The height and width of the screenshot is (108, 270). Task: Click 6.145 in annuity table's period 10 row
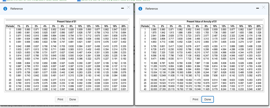[x=215, y=58]
